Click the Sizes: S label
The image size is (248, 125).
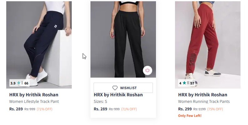click(x=100, y=102)
